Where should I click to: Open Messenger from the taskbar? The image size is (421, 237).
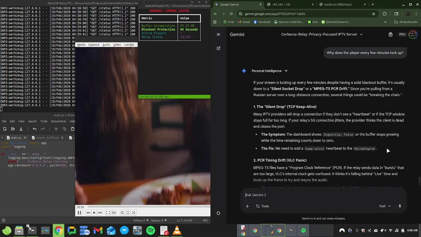coord(124,230)
